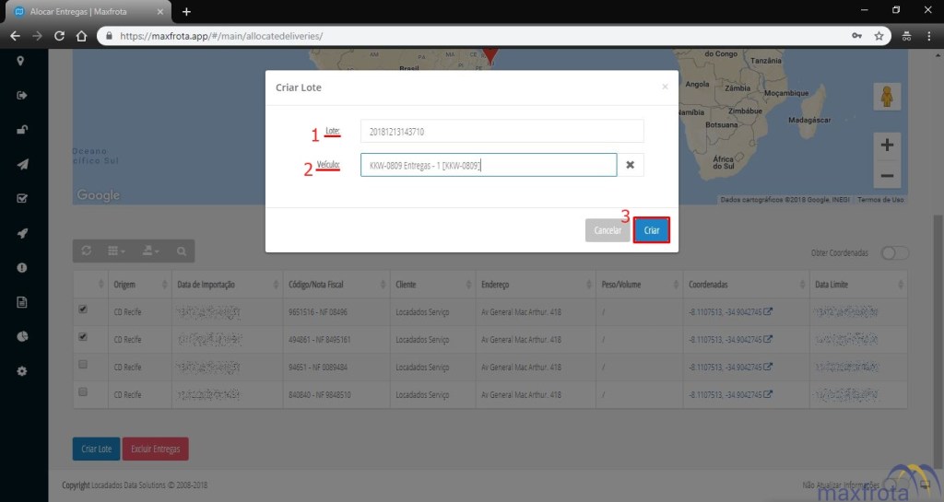The width and height of the screenshot is (944, 502).
Task: Expand the export dropdown in table toolbar
Action: pyautogui.click(x=148, y=251)
